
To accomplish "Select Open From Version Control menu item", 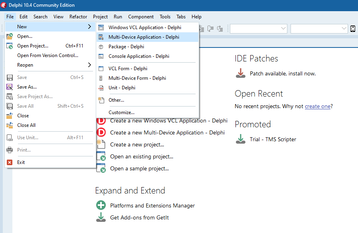I will pos(50,55).
